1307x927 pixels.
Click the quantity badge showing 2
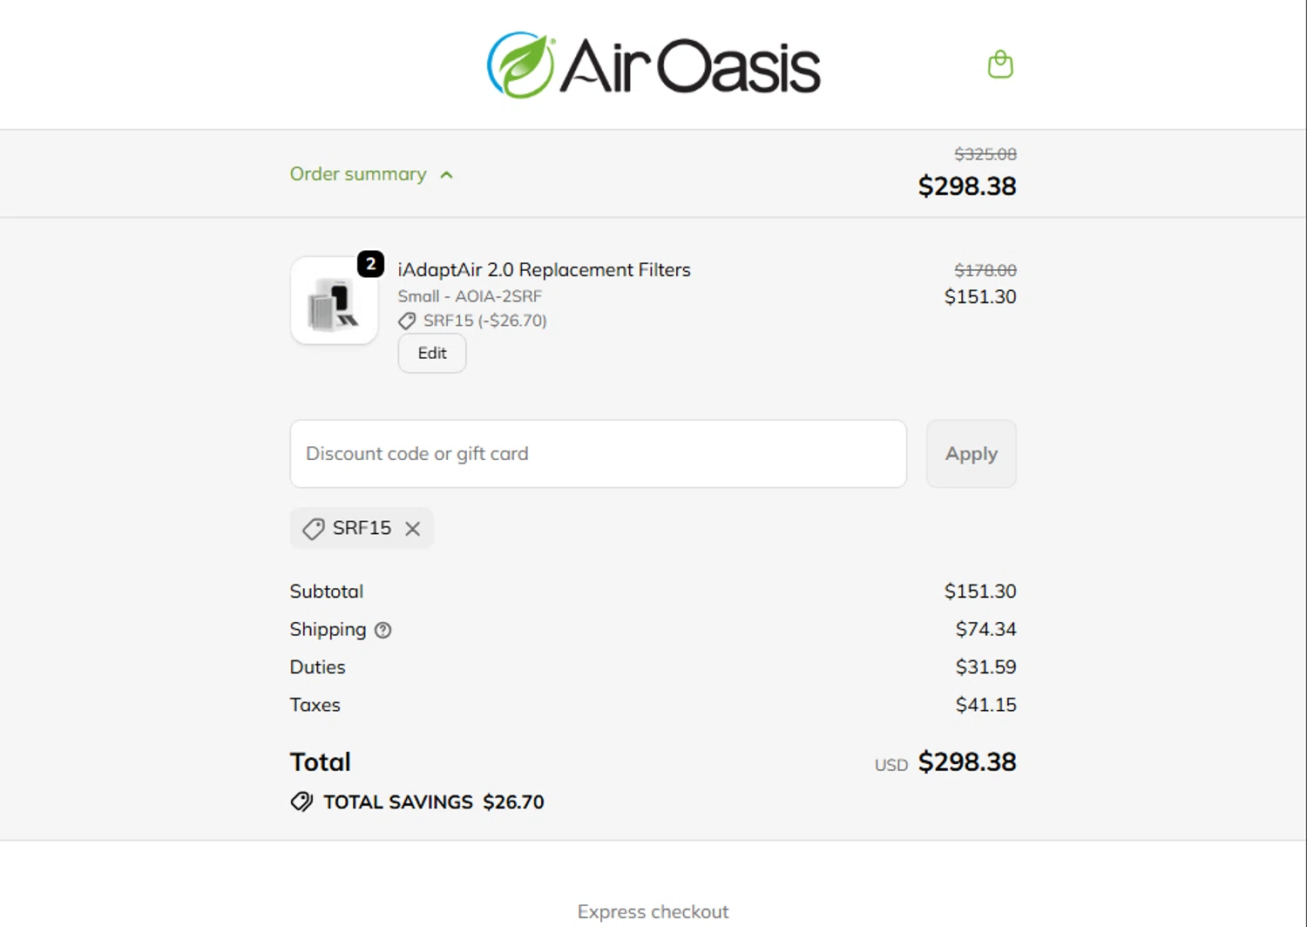point(370,264)
